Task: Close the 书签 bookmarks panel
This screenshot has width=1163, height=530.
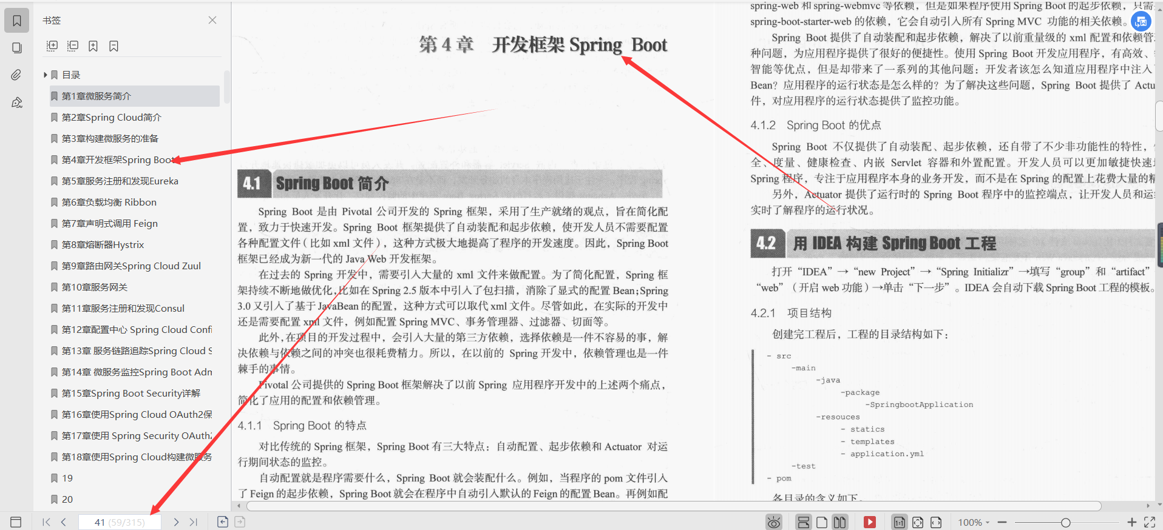Action: [x=212, y=20]
